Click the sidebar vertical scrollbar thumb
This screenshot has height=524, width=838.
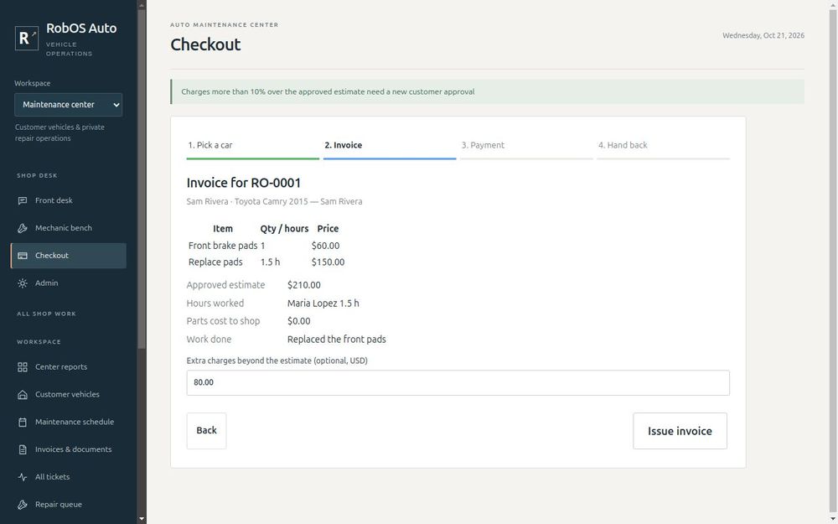pos(142,179)
